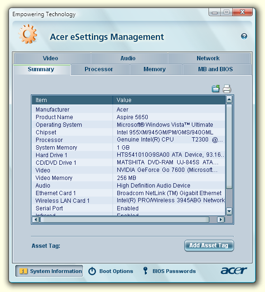Screen dimensions: 265x292
Task: Select the Video Memory row
Action: 129,178
